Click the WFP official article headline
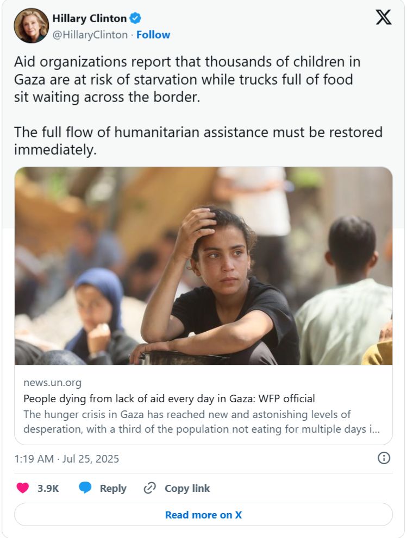Screen dimensions: 407x538 click(x=169, y=398)
